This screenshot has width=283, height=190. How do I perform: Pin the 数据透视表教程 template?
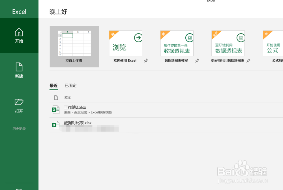(197, 60)
